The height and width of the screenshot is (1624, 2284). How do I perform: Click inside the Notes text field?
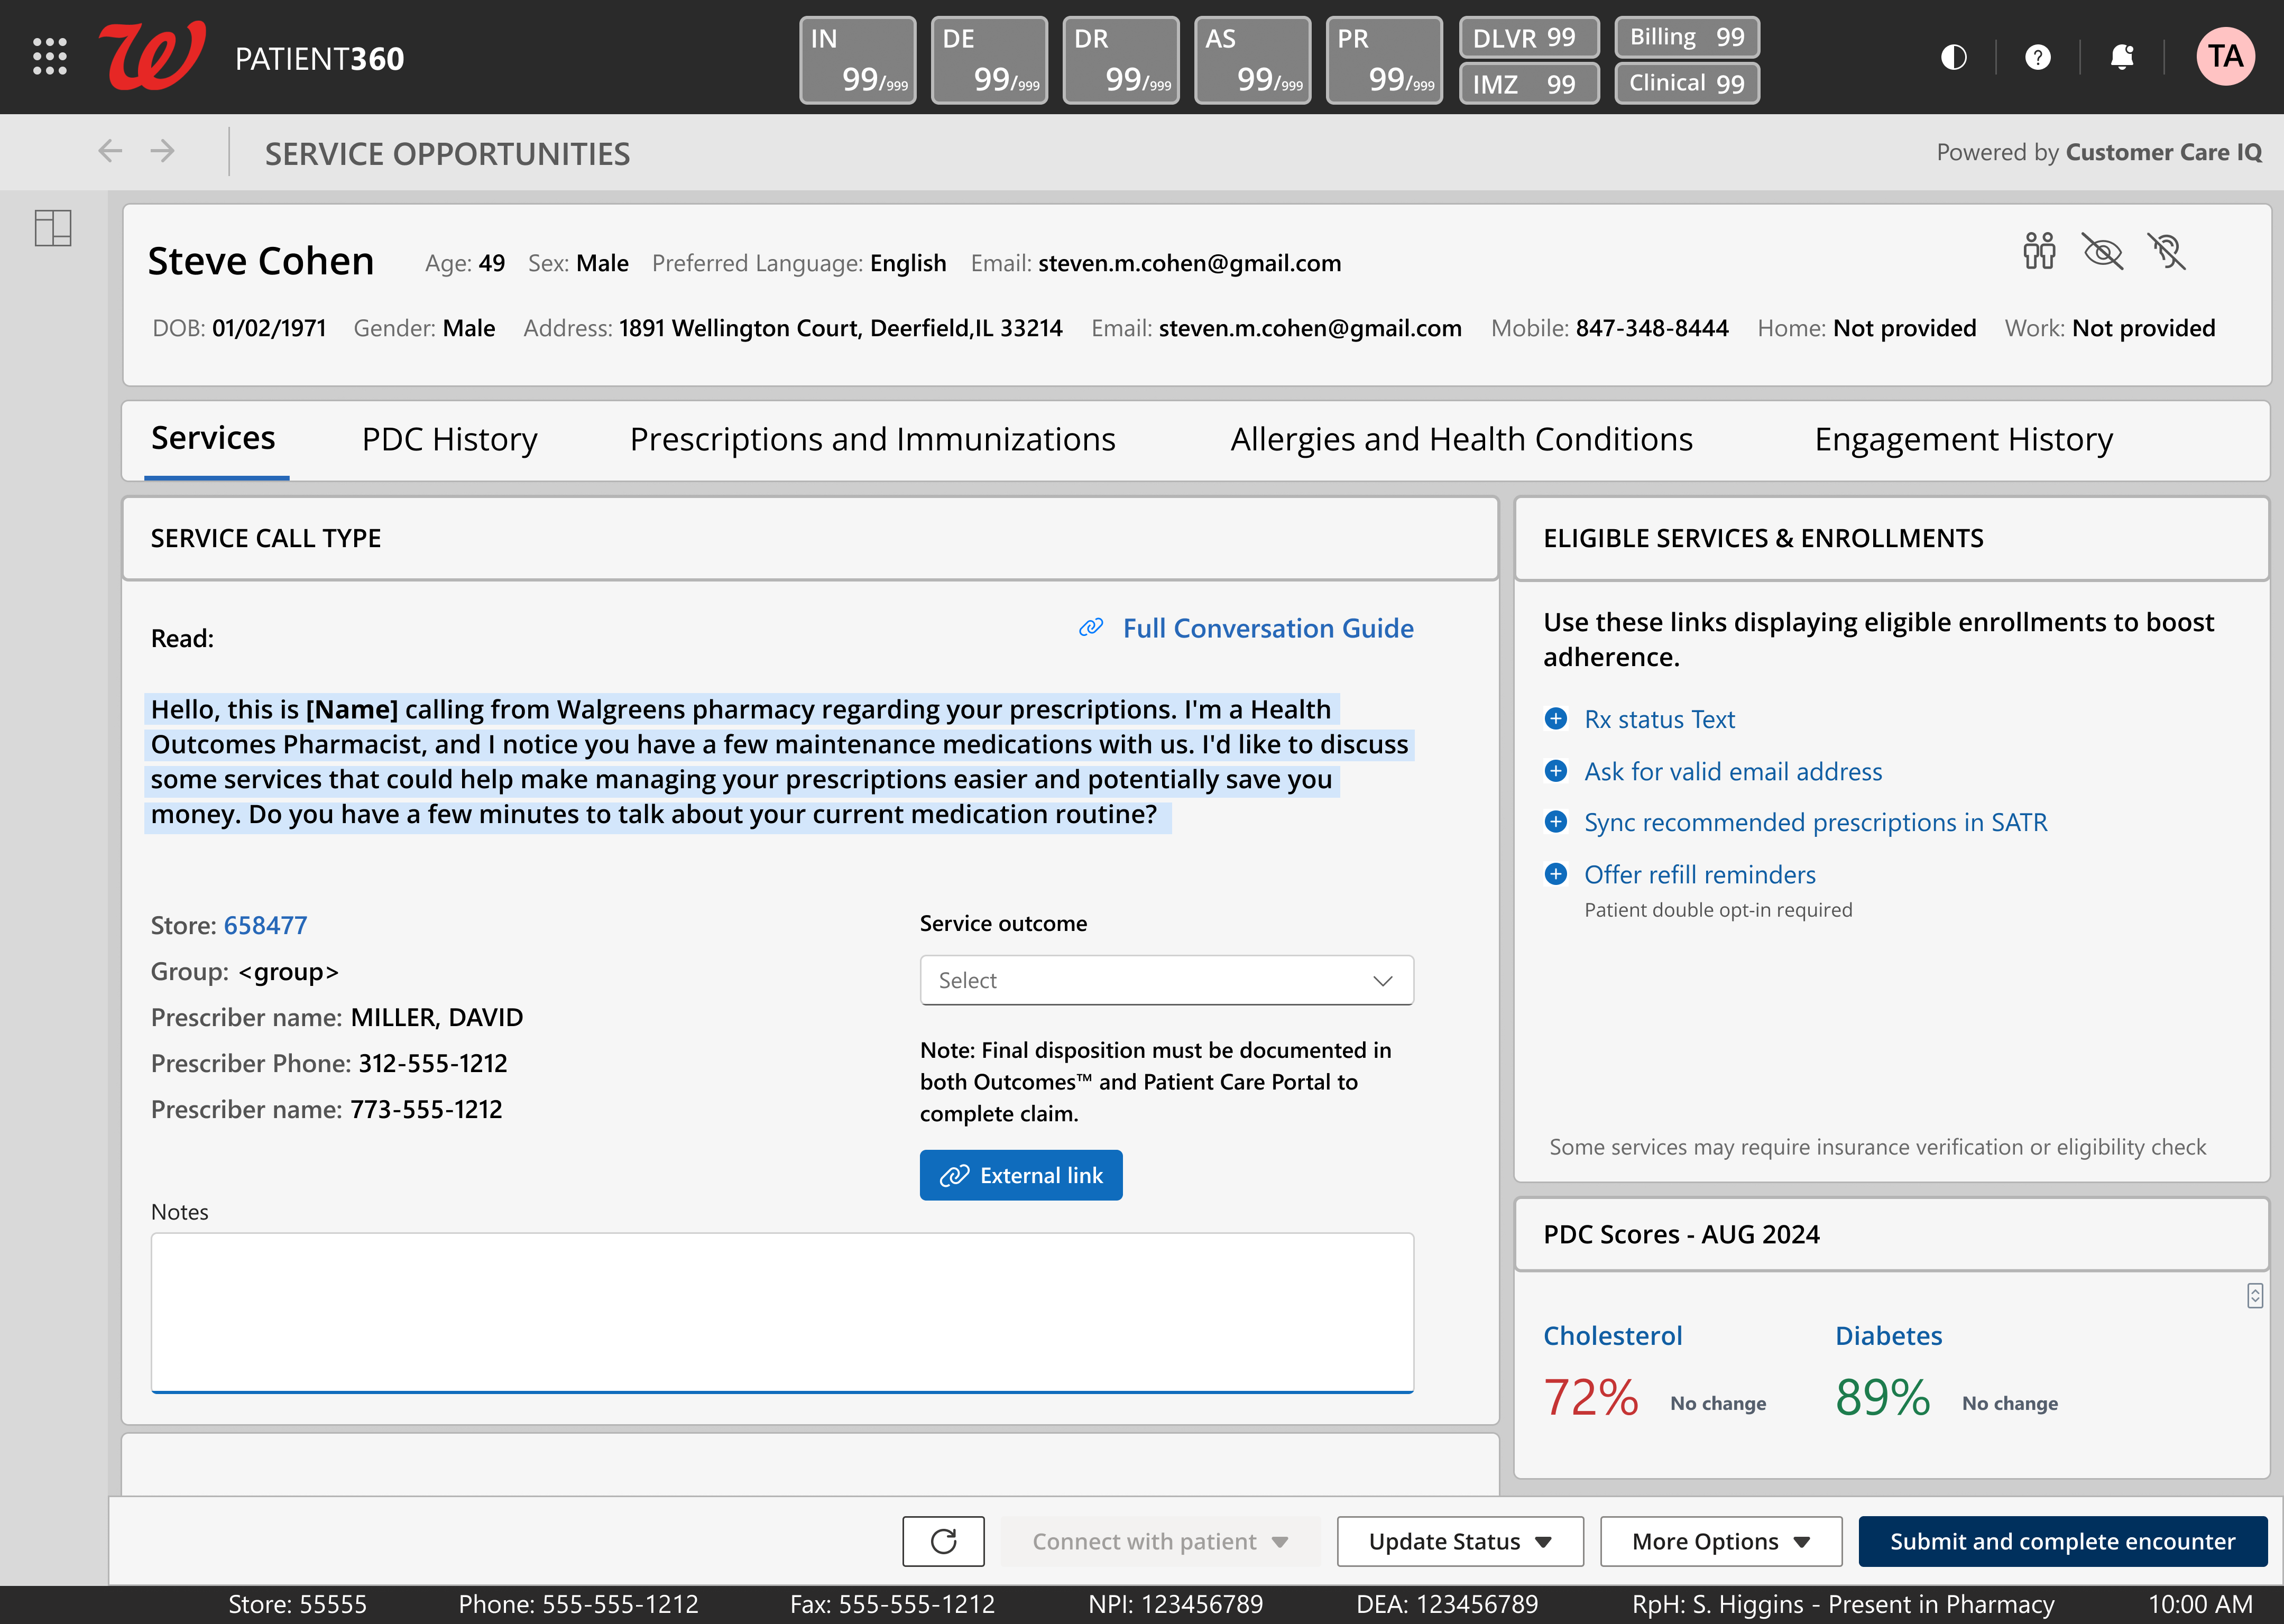782,1311
